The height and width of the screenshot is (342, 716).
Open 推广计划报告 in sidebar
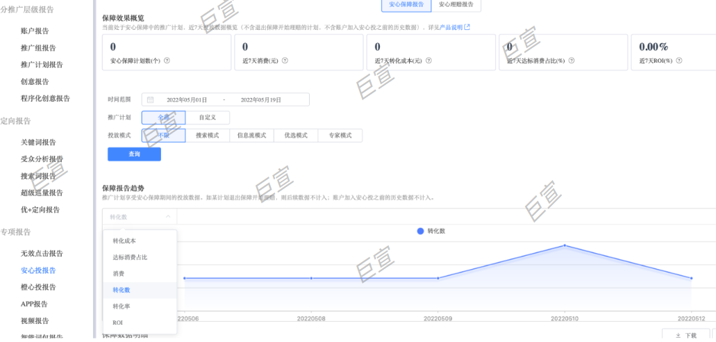point(42,65)
